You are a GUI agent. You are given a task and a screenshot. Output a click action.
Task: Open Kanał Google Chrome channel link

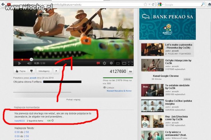point(166,76)
